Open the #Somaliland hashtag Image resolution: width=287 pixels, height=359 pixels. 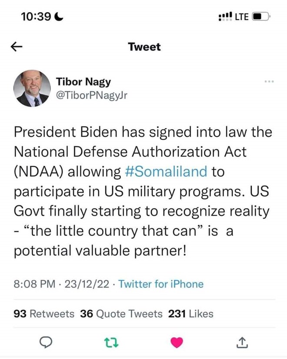pyautogui.click(x=167, y=171)
